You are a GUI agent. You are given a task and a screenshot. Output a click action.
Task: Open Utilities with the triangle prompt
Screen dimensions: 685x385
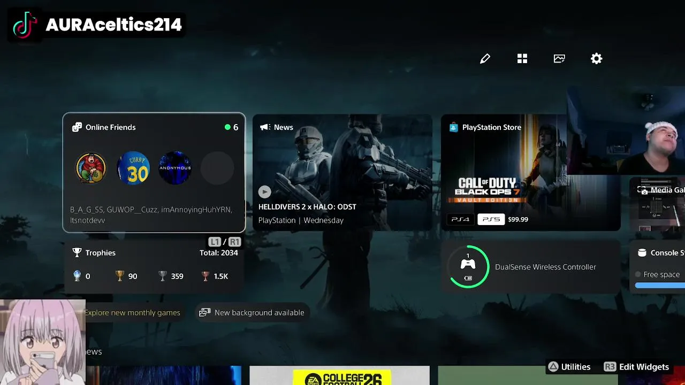tap(569, 367)
